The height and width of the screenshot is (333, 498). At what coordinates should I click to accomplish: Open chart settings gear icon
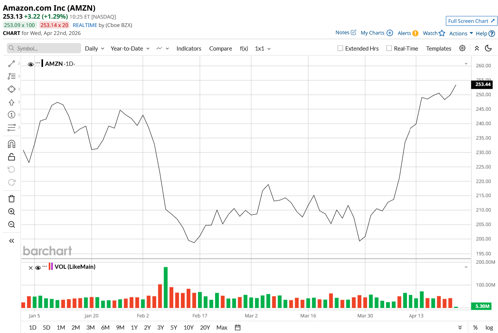462,48
